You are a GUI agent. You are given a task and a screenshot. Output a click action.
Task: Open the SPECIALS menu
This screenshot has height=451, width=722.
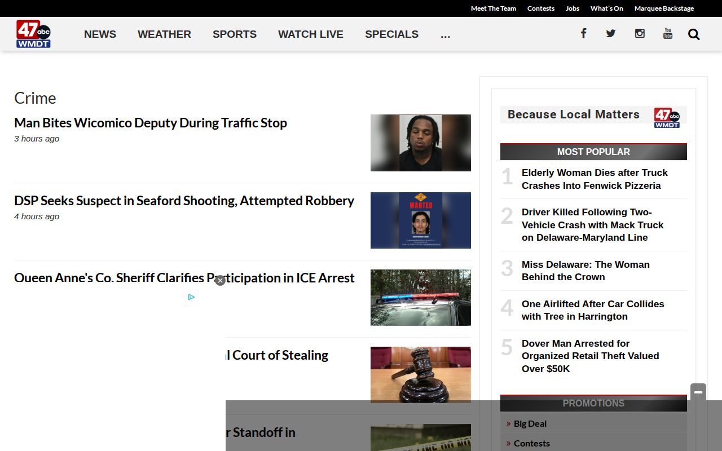point(391,34)
